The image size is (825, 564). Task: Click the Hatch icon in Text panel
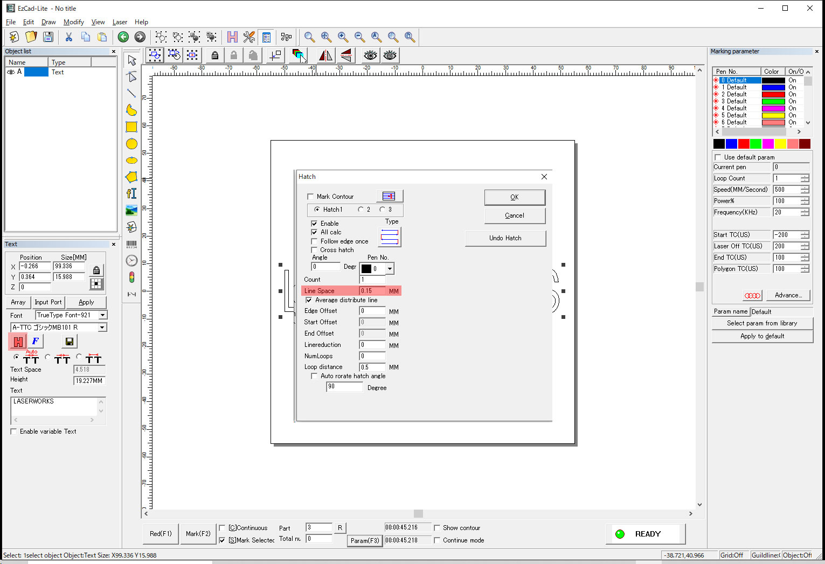pos(18,341)
